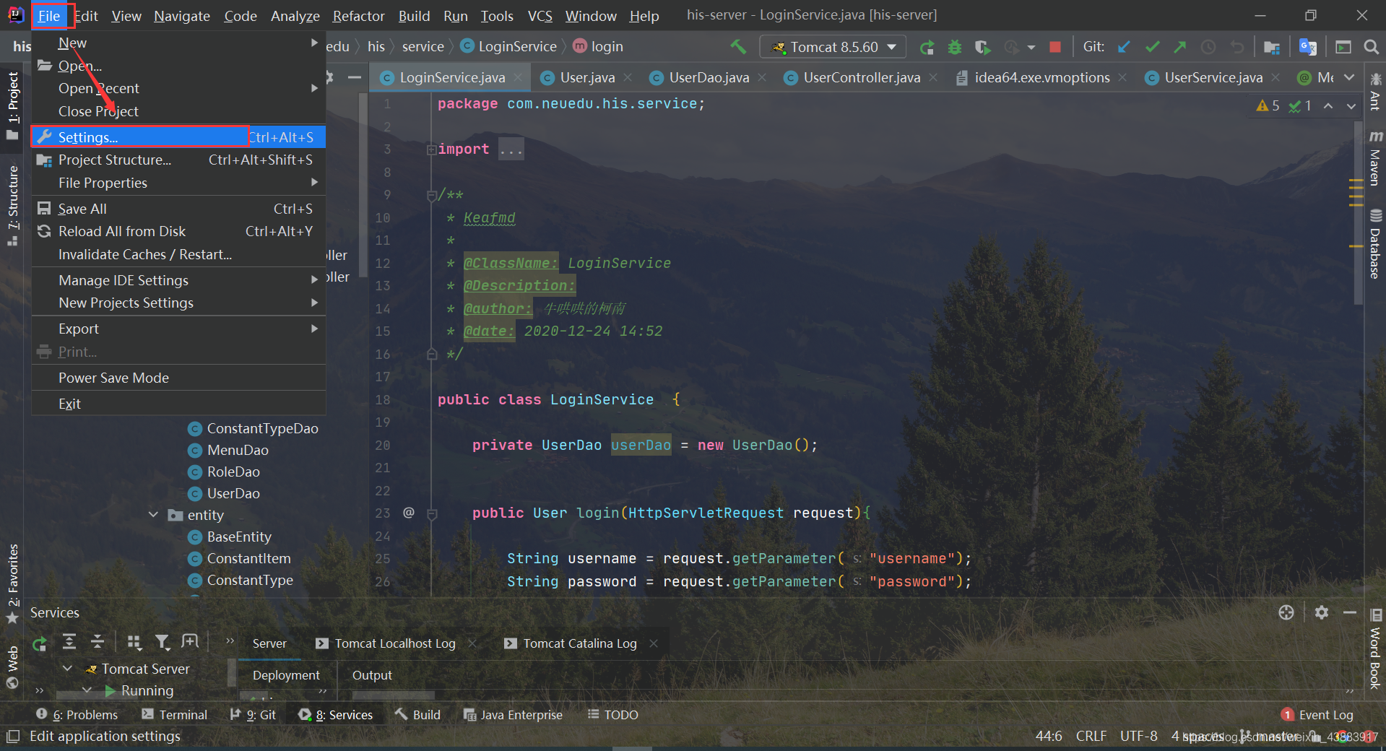Screen dimensions: 1386x751
Task: Open the Event Log button
Action: 1317,714
